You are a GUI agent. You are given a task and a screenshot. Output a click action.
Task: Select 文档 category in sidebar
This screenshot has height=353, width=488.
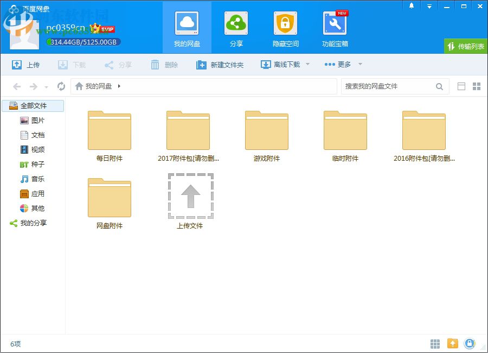point(33,135)
